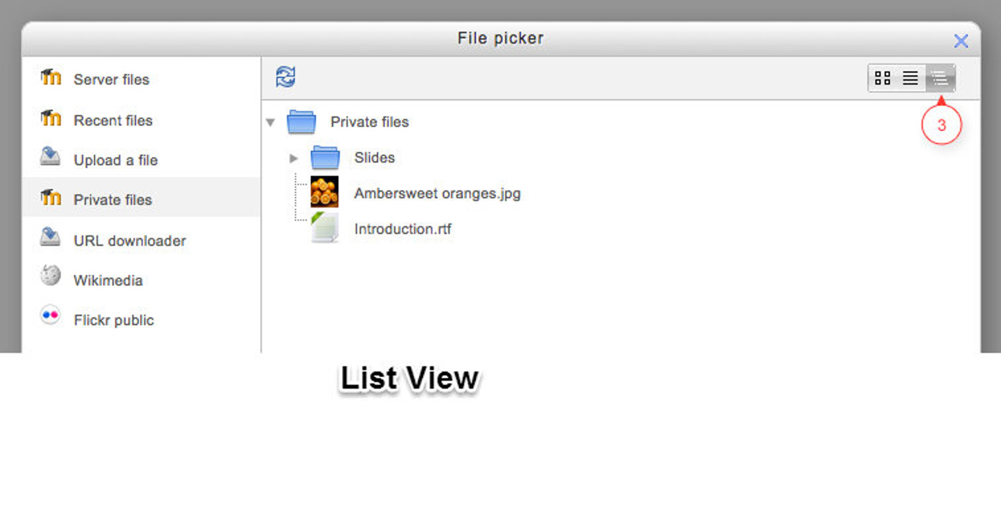Screen dimensions: 1001x509
Task: Click the Introduction.rtf document icon
Action: [x=325, y=228]
